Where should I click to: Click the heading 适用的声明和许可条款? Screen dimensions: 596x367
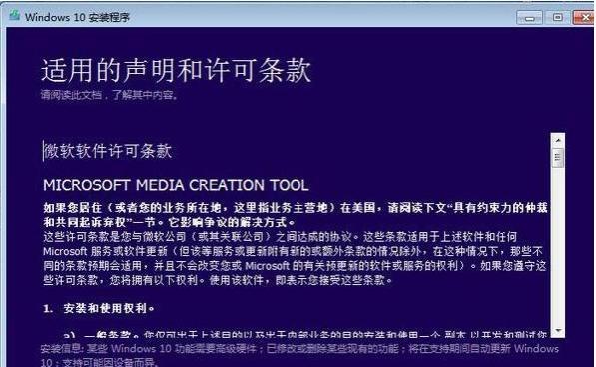click(176, 70)
